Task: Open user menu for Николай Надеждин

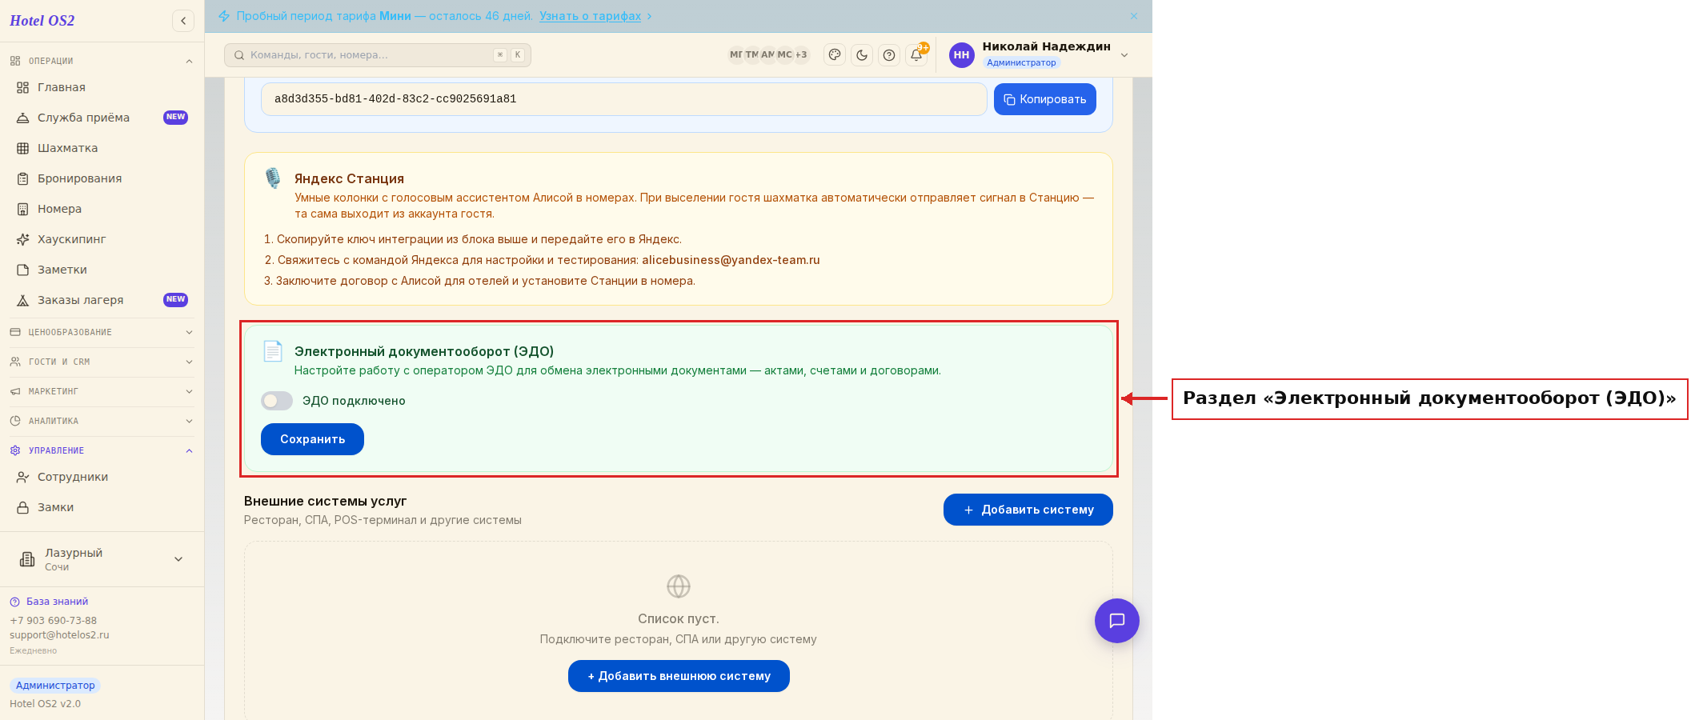Action: (1040, 55)
